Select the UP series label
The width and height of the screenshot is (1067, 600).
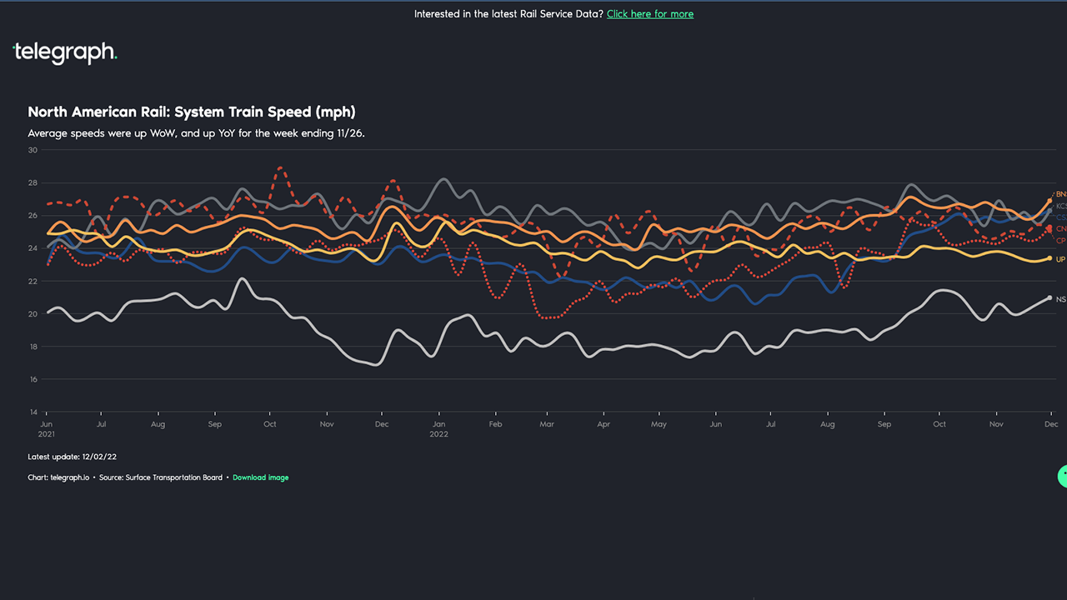[x=1060, y=259]
